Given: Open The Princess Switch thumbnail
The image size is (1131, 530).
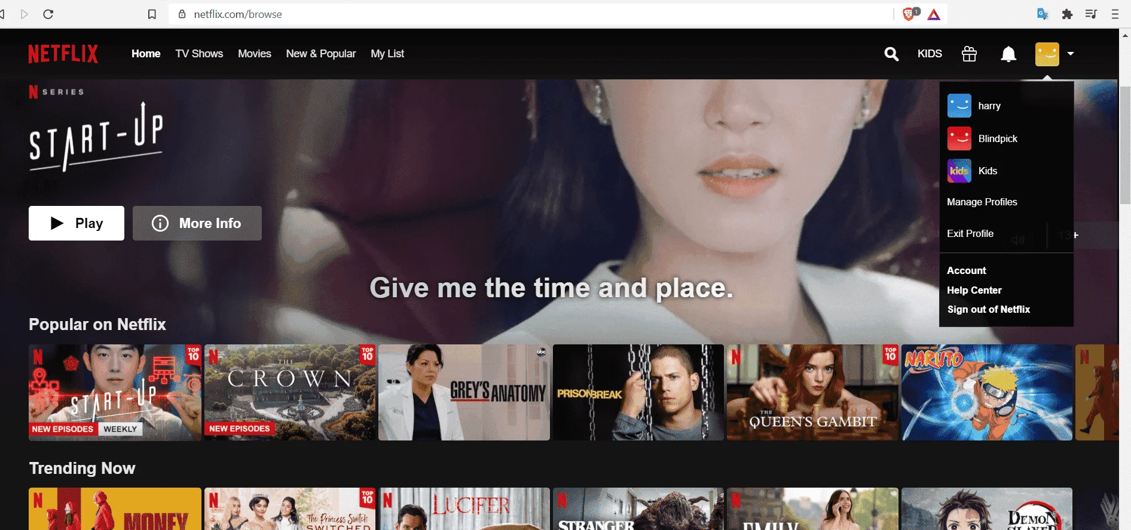Looking at the screenshot, I should [x=290, y=509].
